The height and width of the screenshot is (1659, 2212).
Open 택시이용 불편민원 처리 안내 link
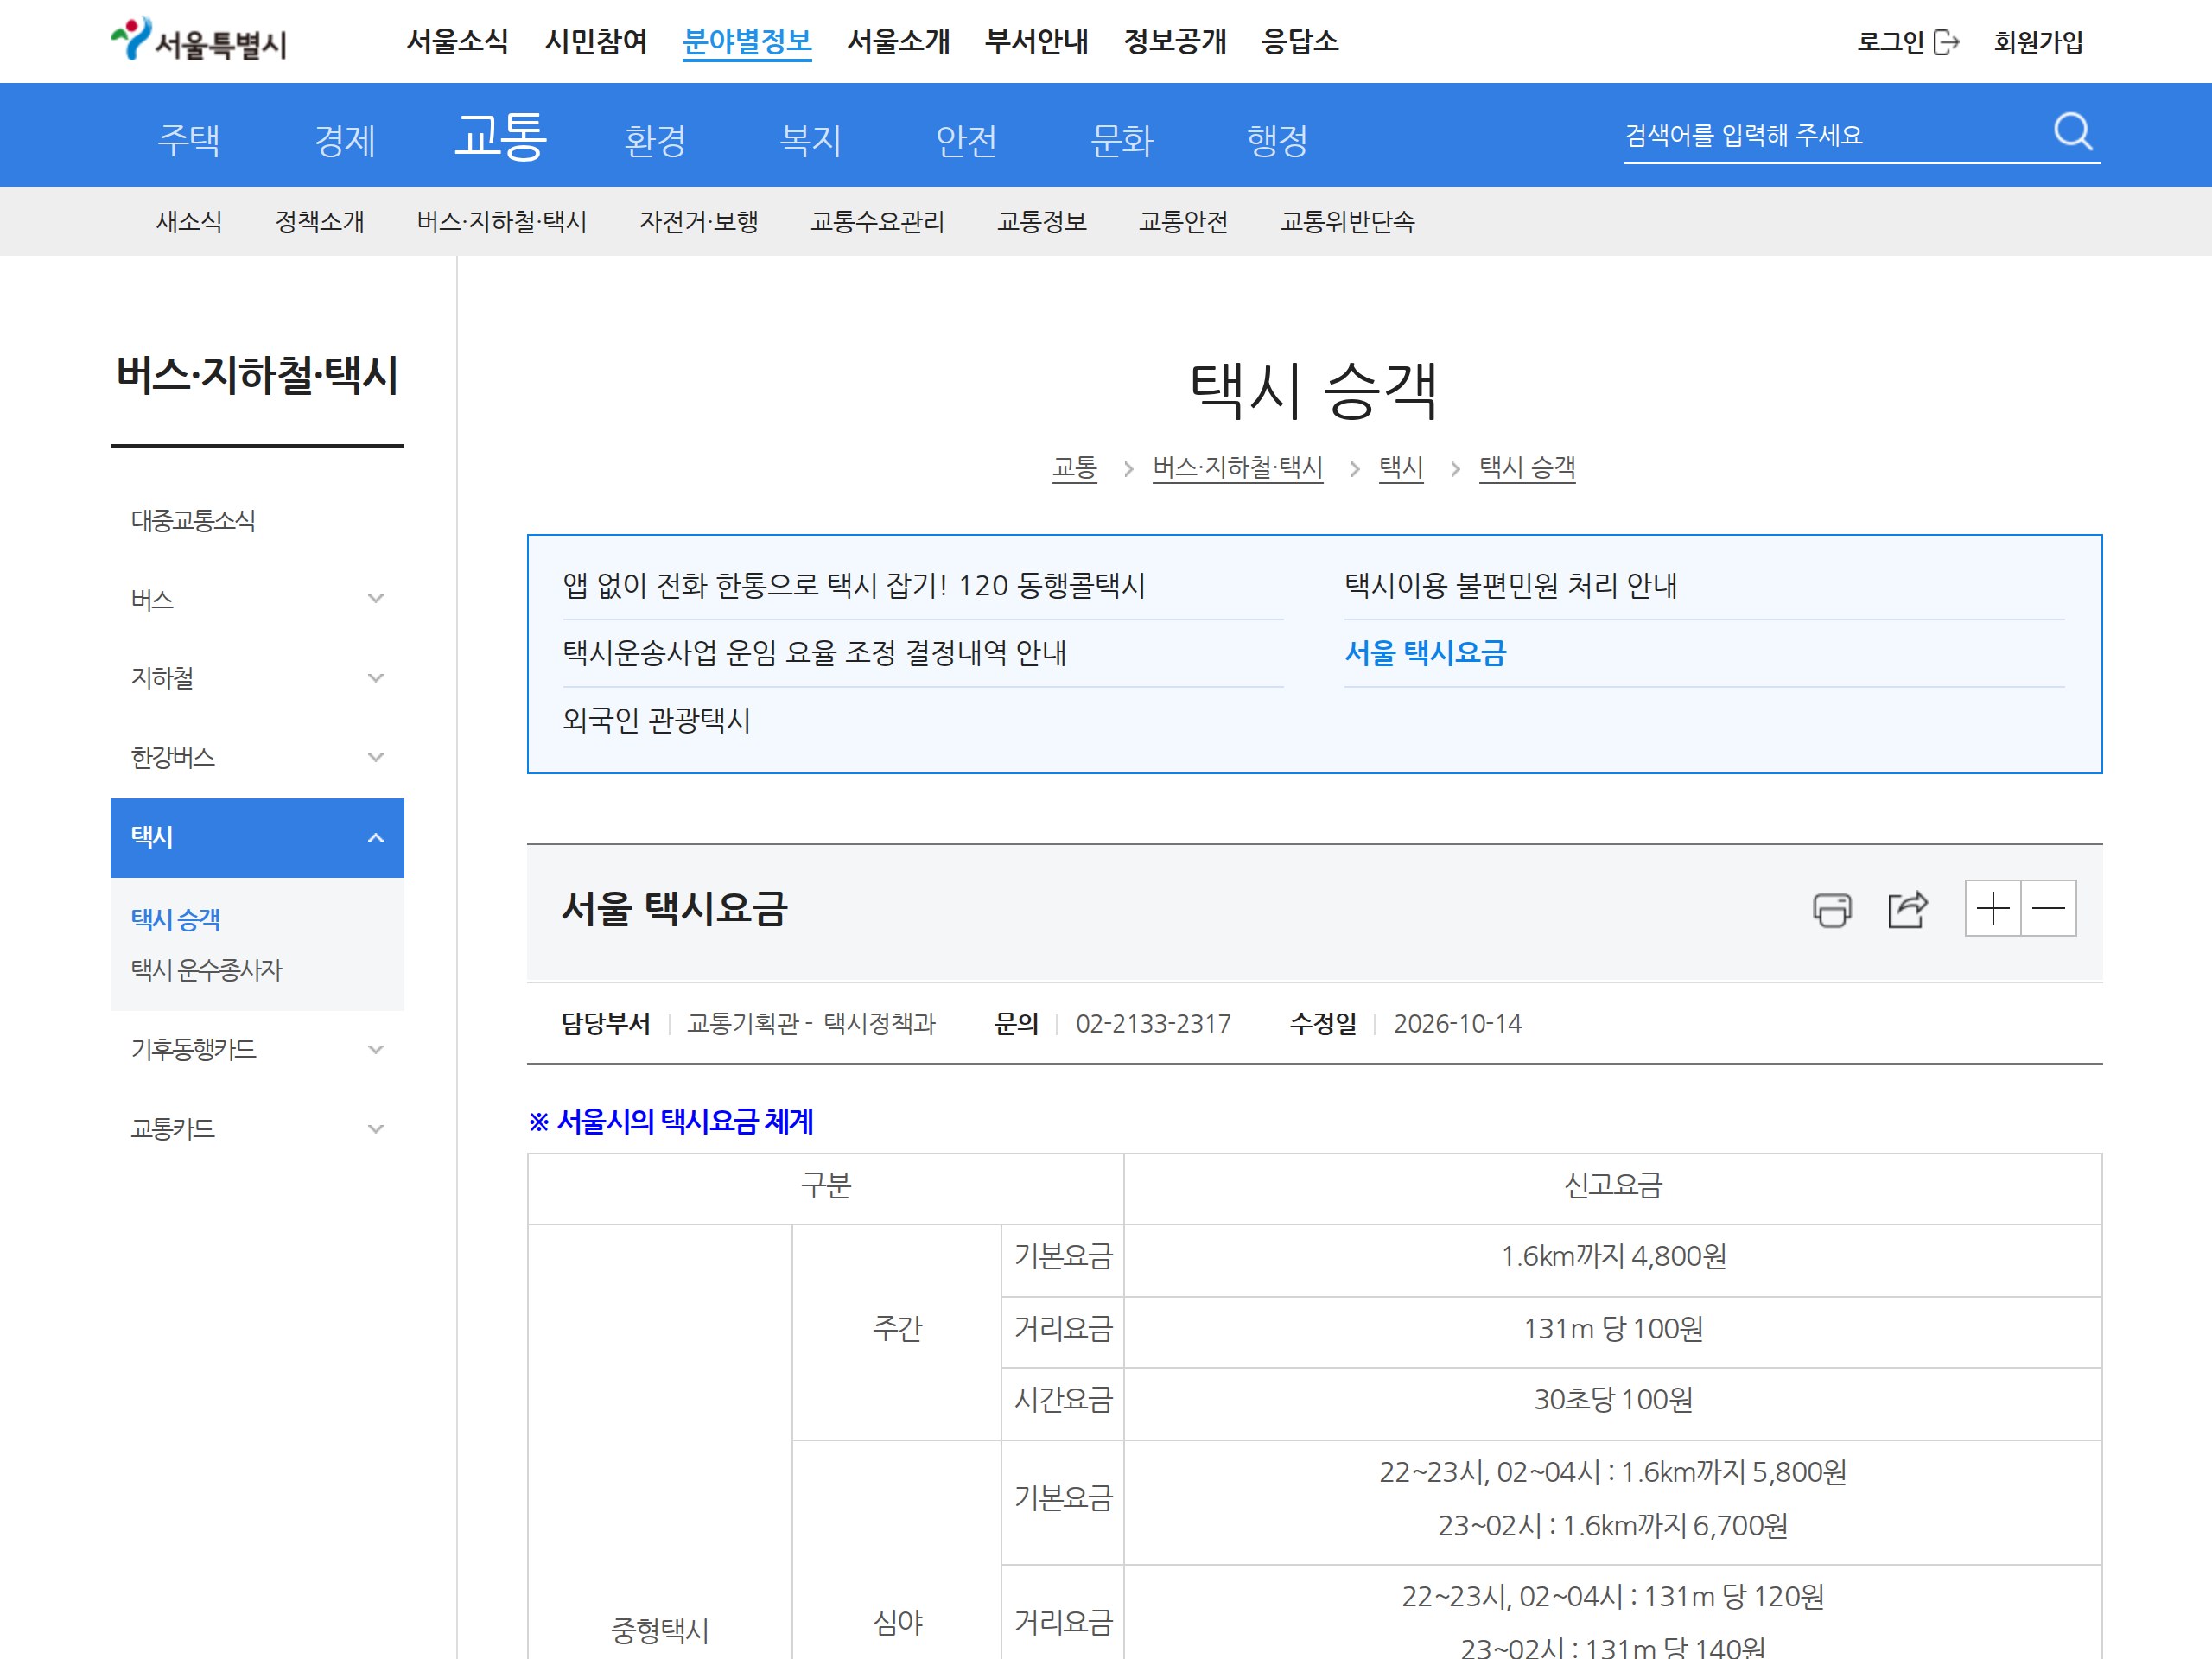[x=1510, y=585]
